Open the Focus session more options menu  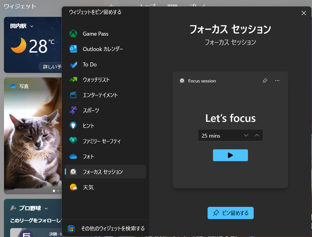(277, 81)
